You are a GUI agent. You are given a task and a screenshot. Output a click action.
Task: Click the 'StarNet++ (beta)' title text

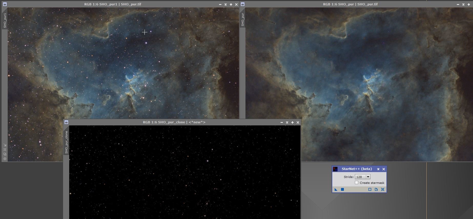click(357, 169)
